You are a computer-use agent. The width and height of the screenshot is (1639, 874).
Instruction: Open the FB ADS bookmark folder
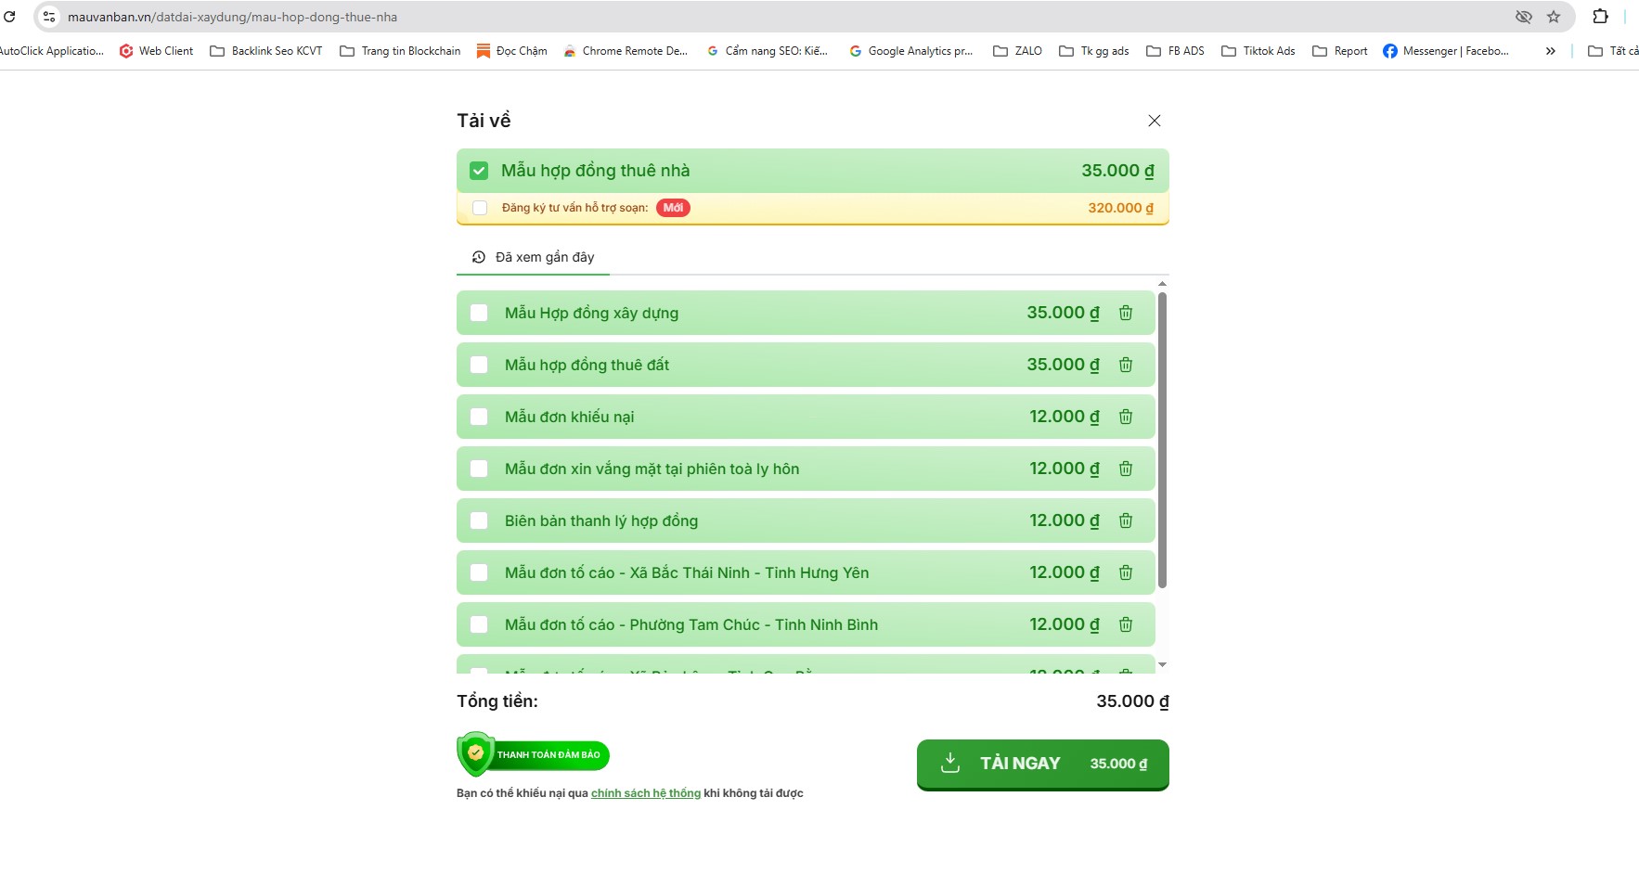tap(1175, 51)
